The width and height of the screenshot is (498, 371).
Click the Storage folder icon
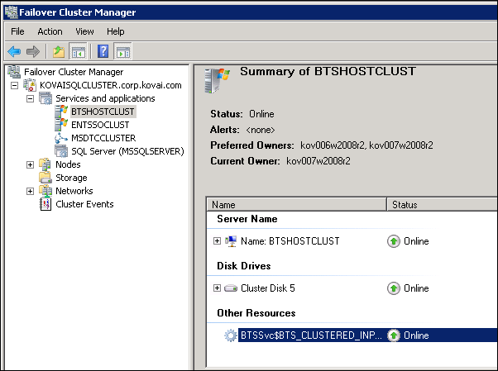tap(45, 178)
